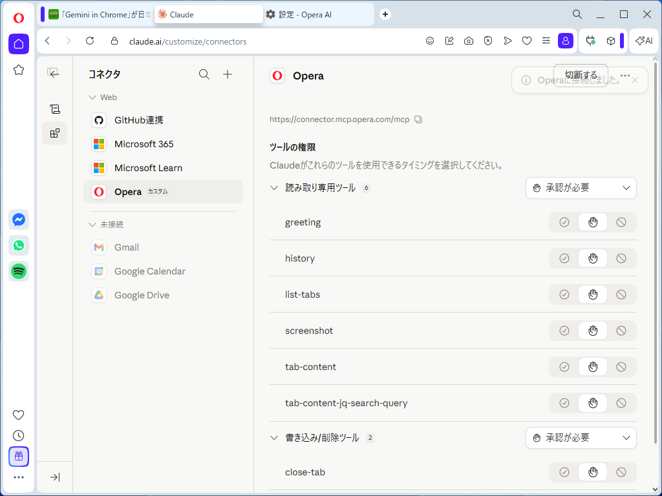Open the purple profile icon in the toolbar

[x=566, y=41]
